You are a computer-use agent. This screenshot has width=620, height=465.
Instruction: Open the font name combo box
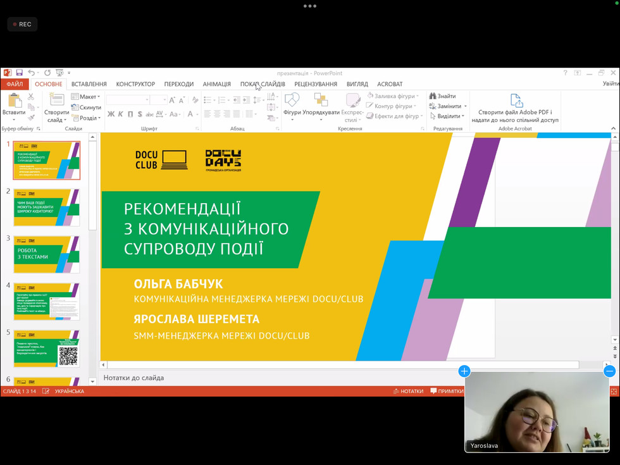pos(128,100)
